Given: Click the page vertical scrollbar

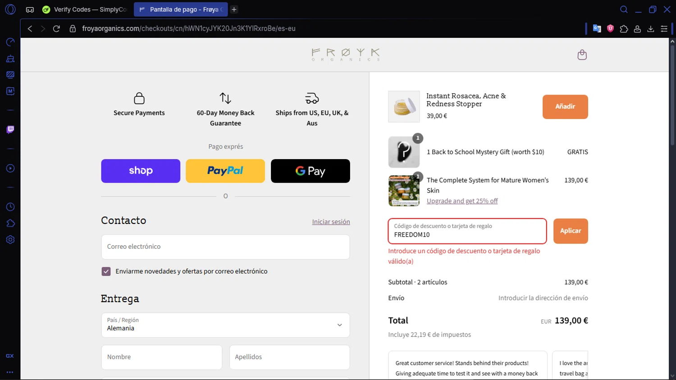Looking at the screenshot, I should (x=672, y=95).
